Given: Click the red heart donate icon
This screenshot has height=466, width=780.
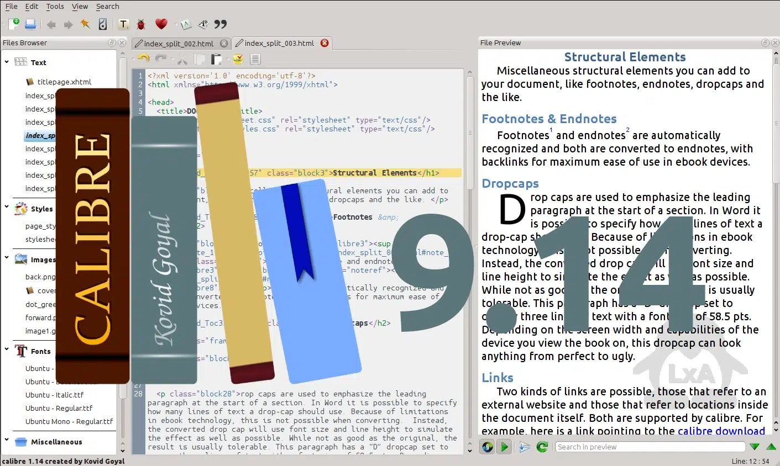Looking at the screenshot, I should click(x=161, y=24).
